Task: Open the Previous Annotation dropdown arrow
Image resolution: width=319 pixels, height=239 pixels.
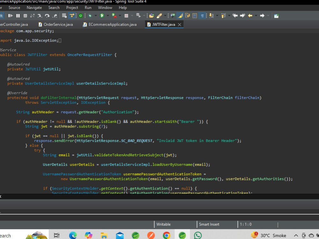Action: [x=229, y=16]
